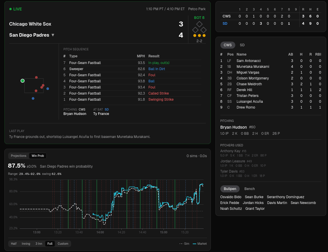The height and width of the screenshot is (252, 328).
Task: Click the Swinging Strike result
Action: [161, 100]
